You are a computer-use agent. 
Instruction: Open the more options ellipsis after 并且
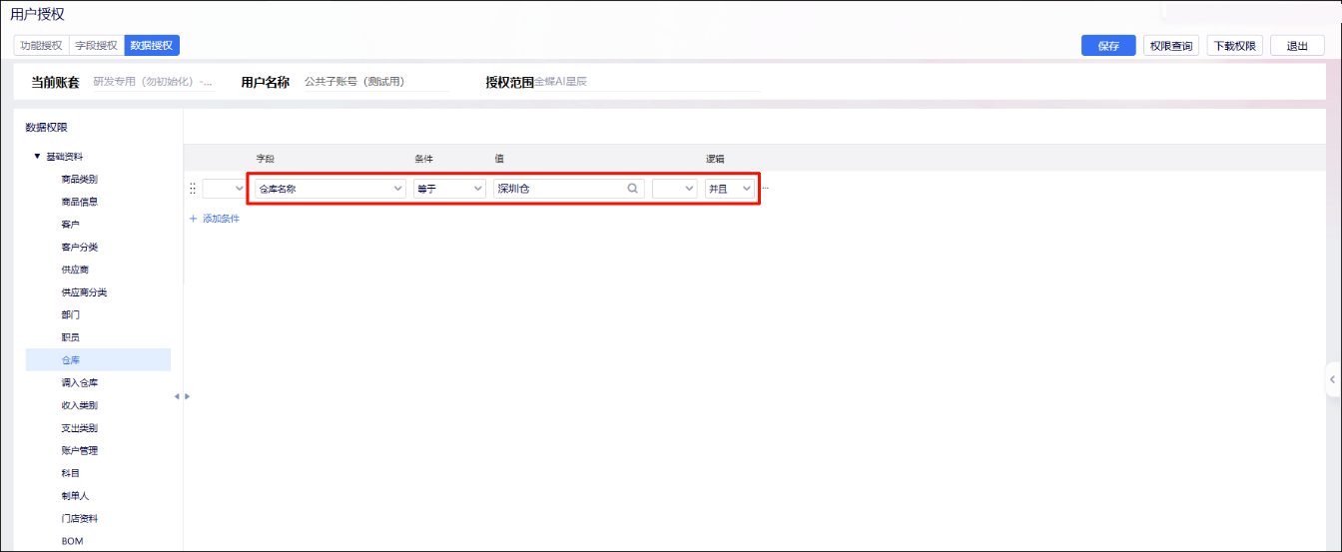point(765,188)
